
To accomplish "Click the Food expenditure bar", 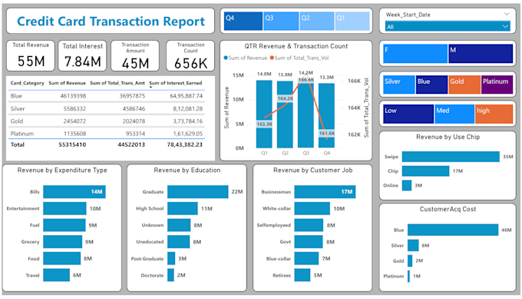I will [62, 259].
